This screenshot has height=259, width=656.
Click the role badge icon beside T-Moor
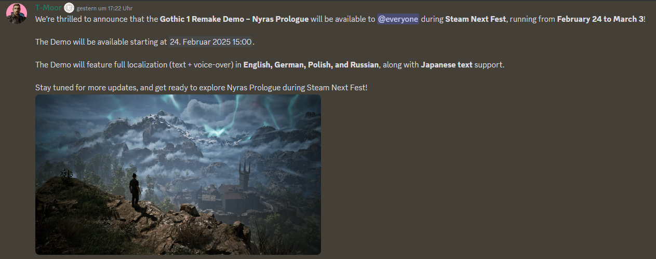[x=69, y=8]
